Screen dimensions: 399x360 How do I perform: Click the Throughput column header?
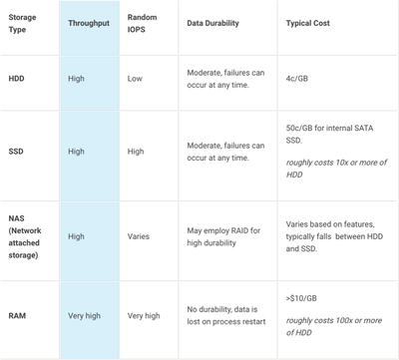click(x=89, y=23)
